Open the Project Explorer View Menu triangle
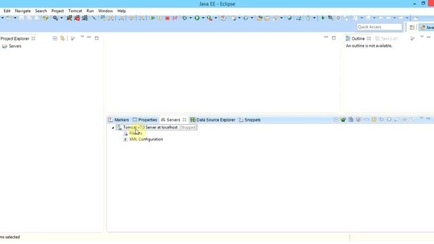 pos(82,37)
